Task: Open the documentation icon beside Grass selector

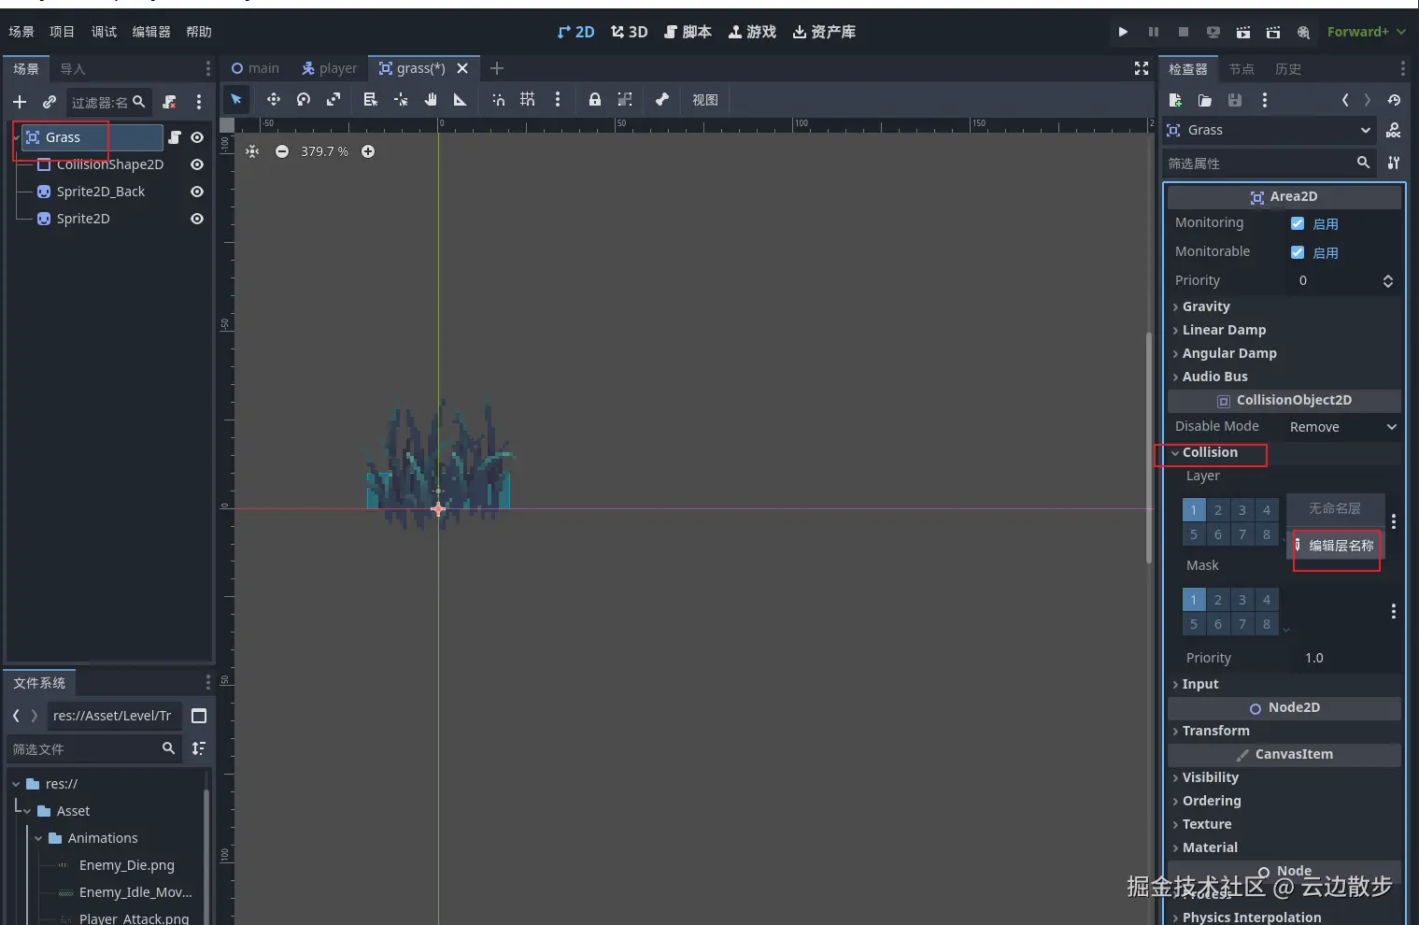Action: [1394, 130]
